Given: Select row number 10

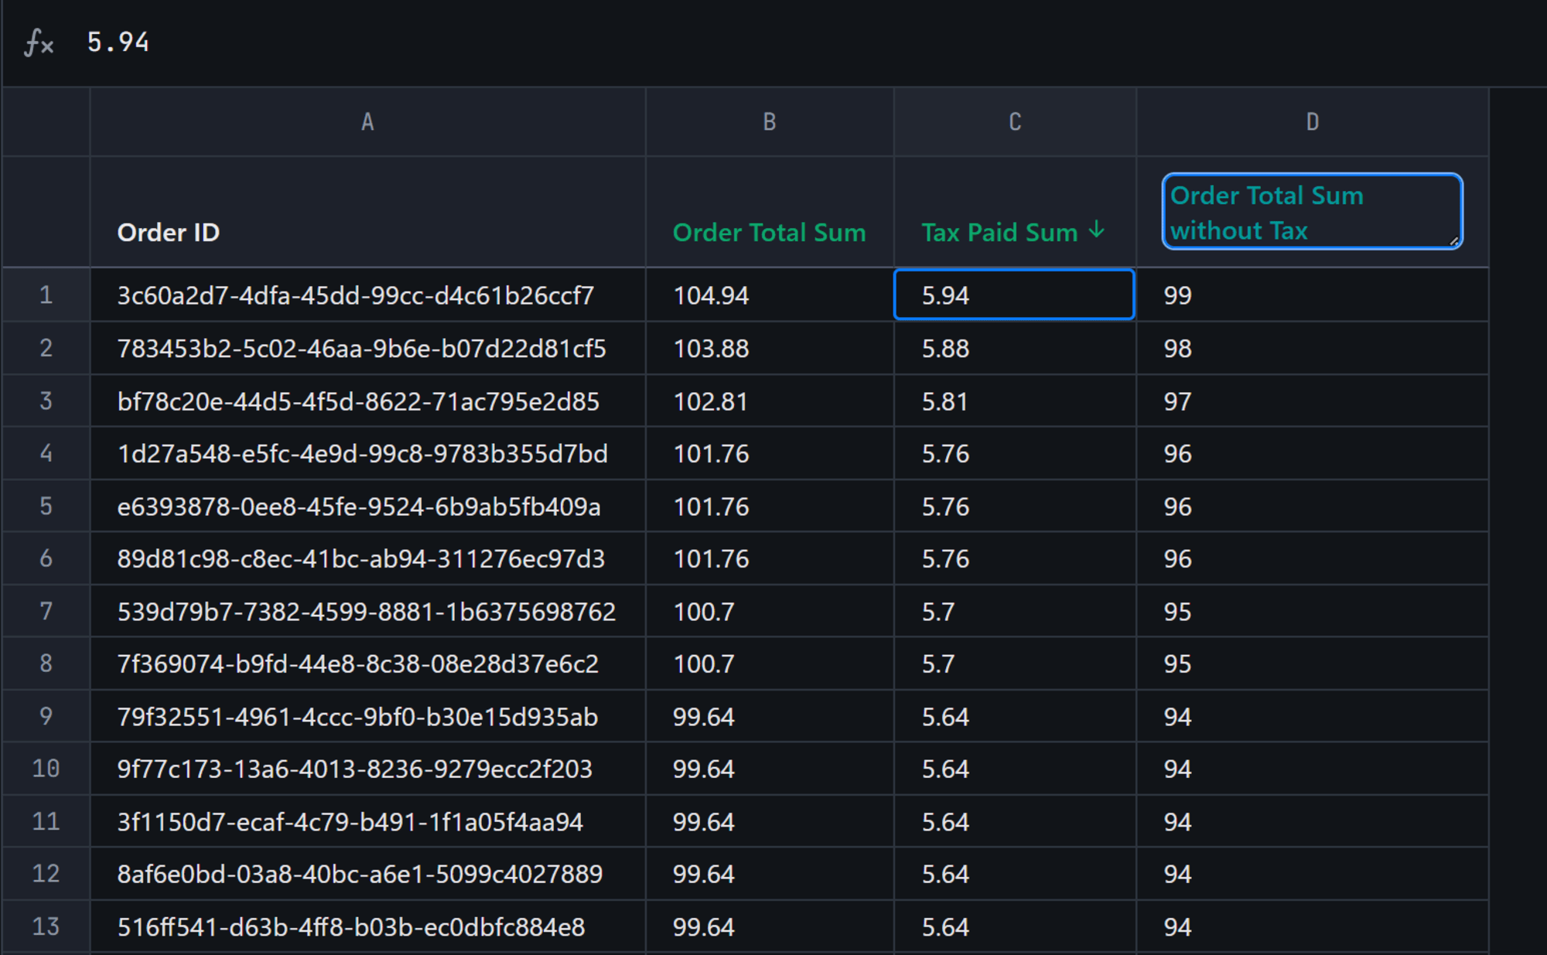Looking at the screenshot, I should [x=46, y=769].
